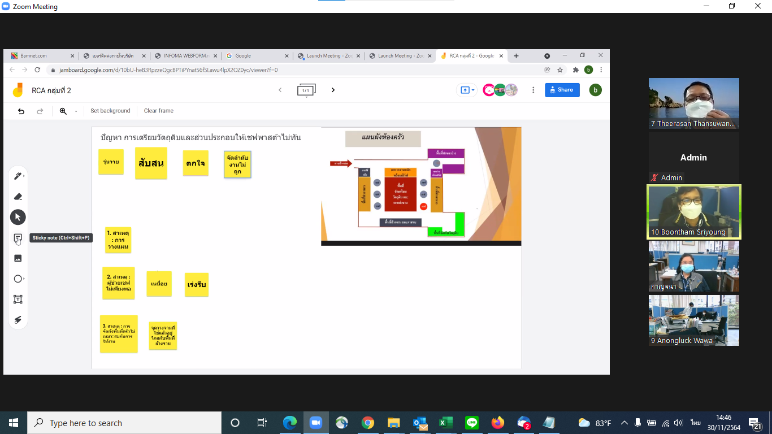Click the Sticky note tool
The width and height of the screenshot is (772, 434).
tap(18, 238)
